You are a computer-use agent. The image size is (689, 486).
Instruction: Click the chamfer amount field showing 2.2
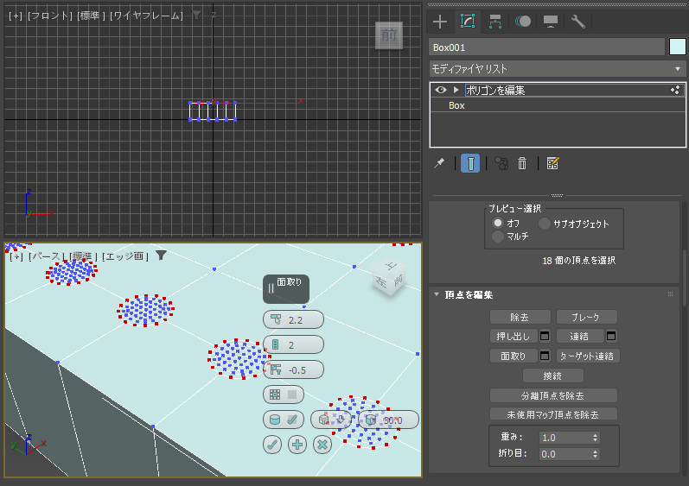pyautogui.click(x=294, y=319)
